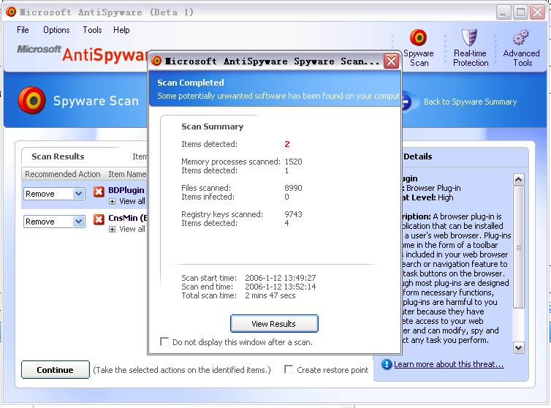This screenshot has width=551, height=408.
Task: Click Memory processes scanned value 1520
Action: coord(294,162)
